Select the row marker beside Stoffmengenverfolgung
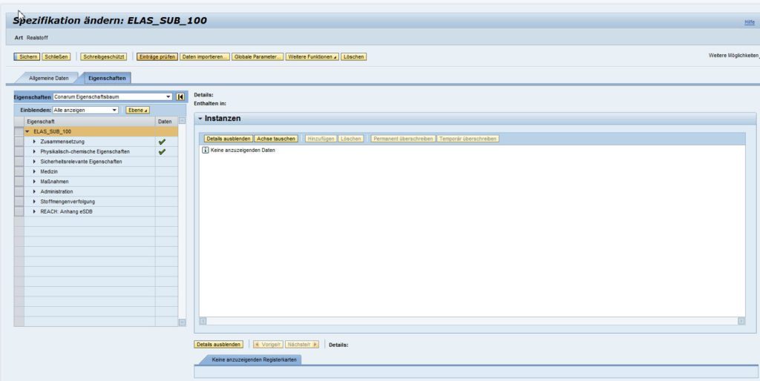The width and height of the screenshot is (760, 381). [19, 202]
